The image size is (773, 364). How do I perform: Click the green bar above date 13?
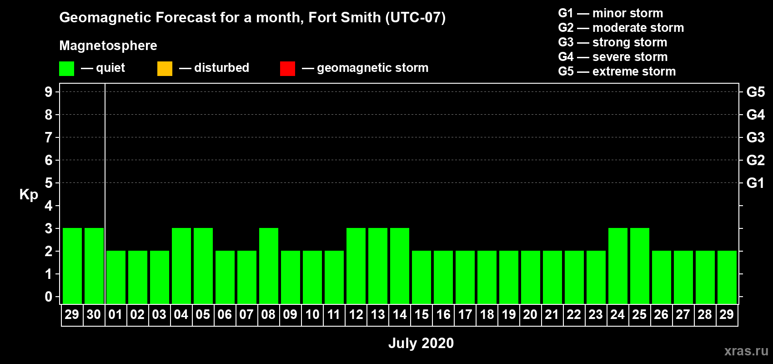tap(378, 266)
